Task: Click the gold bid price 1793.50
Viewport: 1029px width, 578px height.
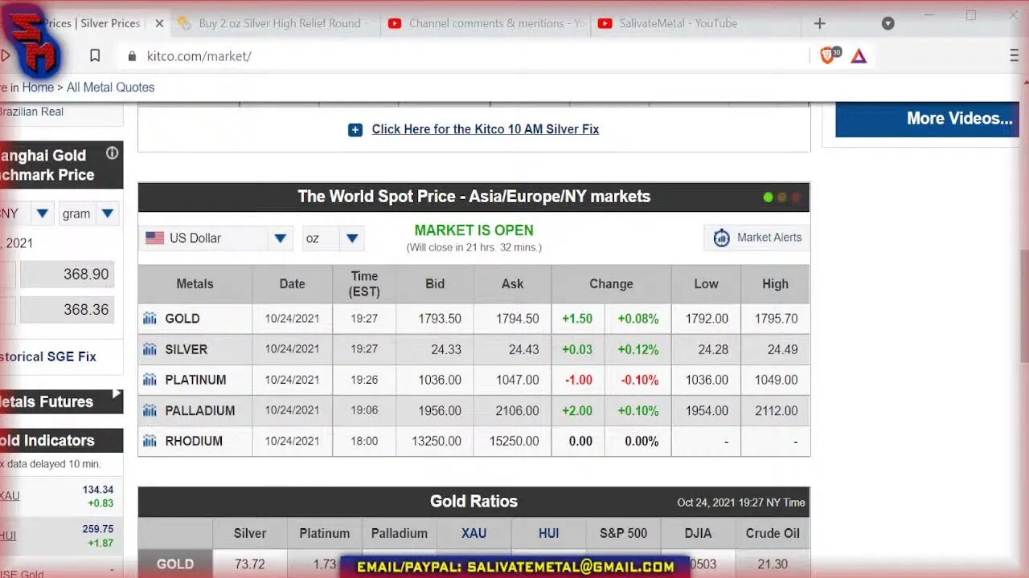Action: tap(440, 319)
